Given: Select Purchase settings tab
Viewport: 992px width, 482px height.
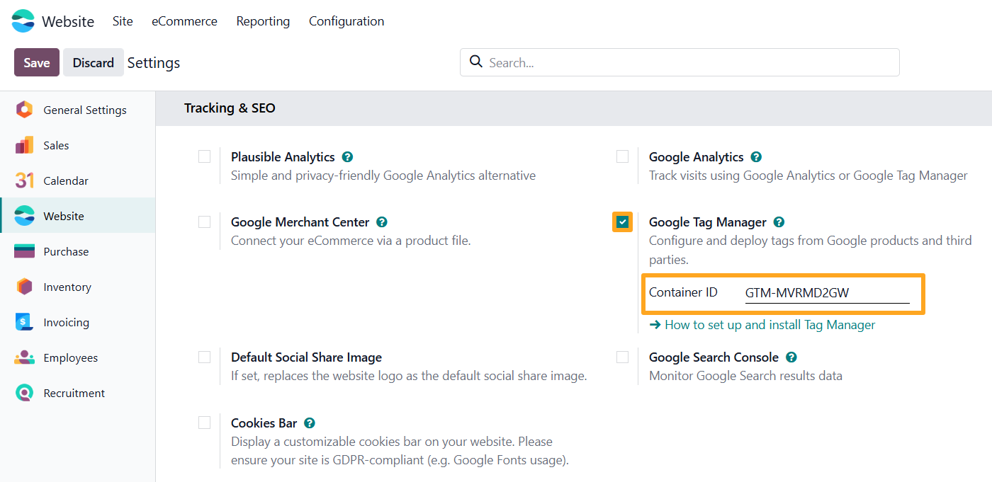Looking at the screenshot, I should 78,251.
